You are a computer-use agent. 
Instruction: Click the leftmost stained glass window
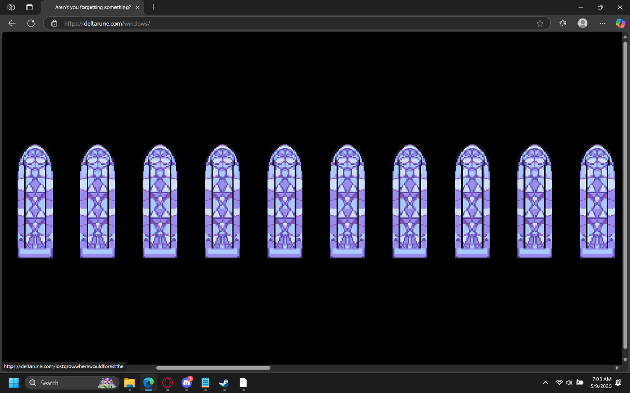[x=35, y=201]
